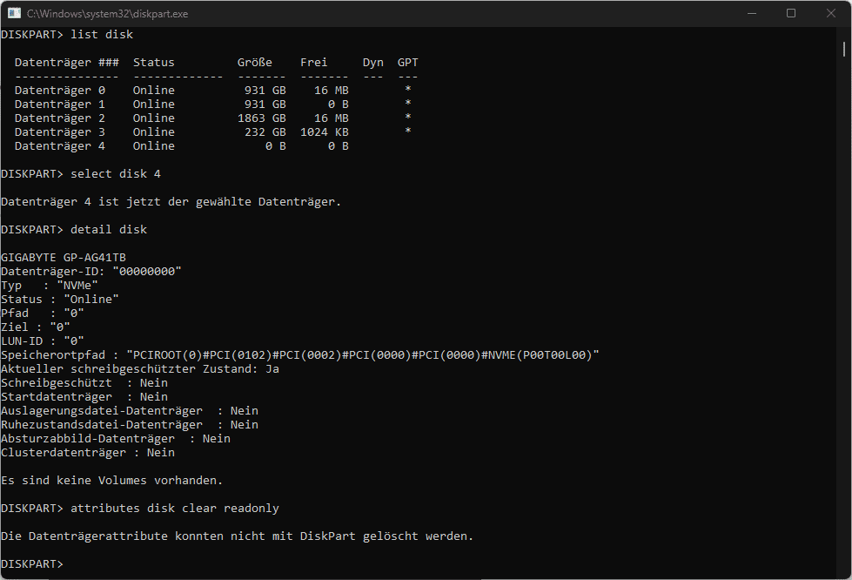This screenshot has width=852, height=580.
Task: Click the 'list disk' command text
Action: pos(102,34)
